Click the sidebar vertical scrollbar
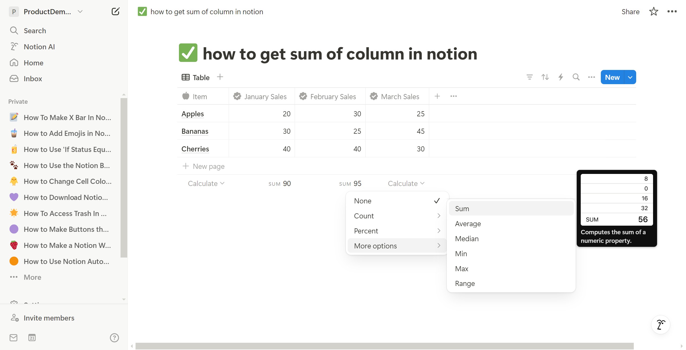Viewport: 686px width, 350px height. coord(123,177)
